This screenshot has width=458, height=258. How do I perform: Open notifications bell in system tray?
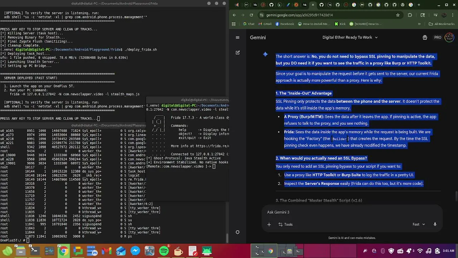click(x=409, y=251)
